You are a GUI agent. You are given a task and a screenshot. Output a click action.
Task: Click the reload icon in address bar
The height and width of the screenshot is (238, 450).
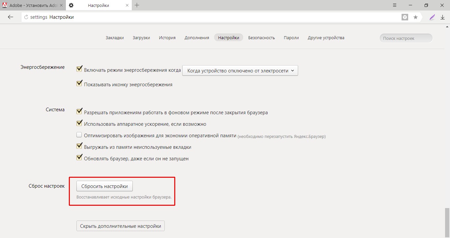pos(26,17)
